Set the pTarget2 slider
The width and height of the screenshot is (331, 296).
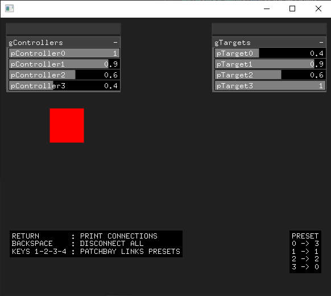[x=270, y=75]
